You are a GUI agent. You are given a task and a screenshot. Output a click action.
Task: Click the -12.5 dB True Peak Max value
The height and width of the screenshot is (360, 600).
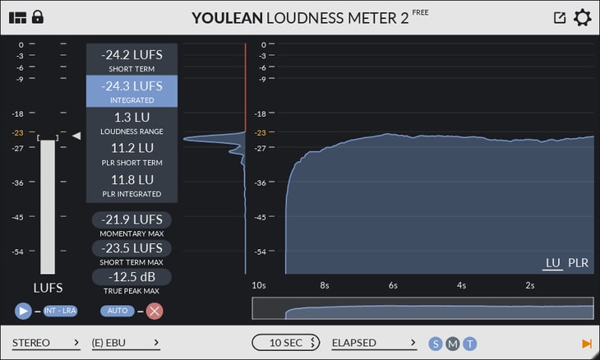pyautogui.click(x=132, y=277)
